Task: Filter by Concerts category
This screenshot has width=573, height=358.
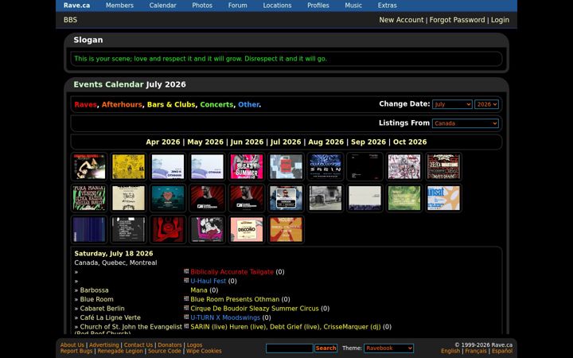Action: pyautogui.click(x=216, y=104)
